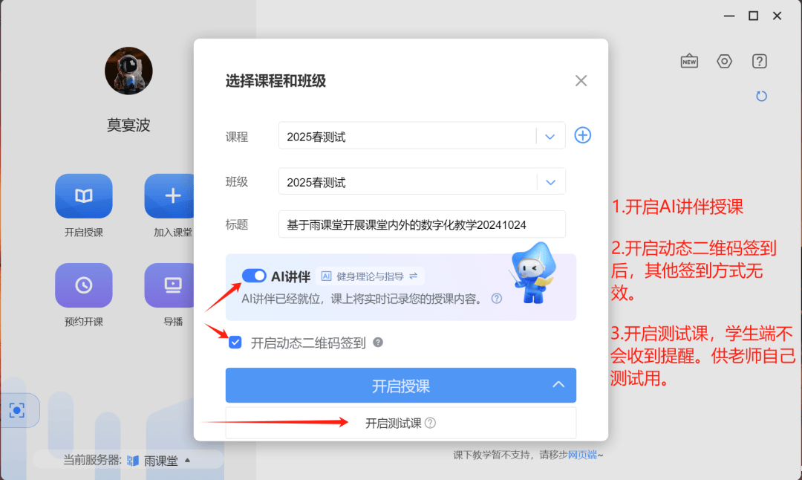Expand the 课程 dropdown list

pos(550,137)
